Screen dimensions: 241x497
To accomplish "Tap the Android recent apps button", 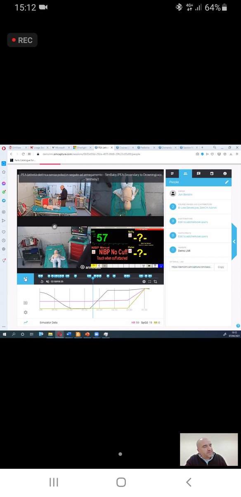I will (54, 482).
